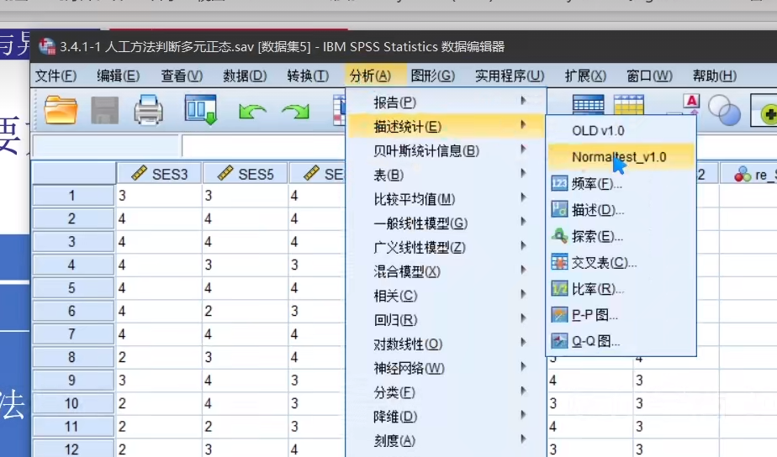
Task: Click the yellow grid toolbar icon
Action: pyautogui.click(x=628, y=104)
